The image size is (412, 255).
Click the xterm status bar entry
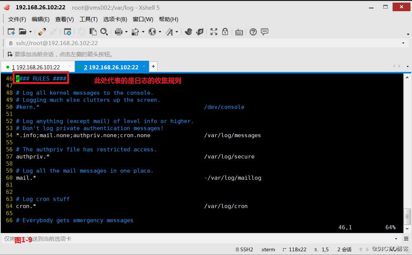coord(268,249)
